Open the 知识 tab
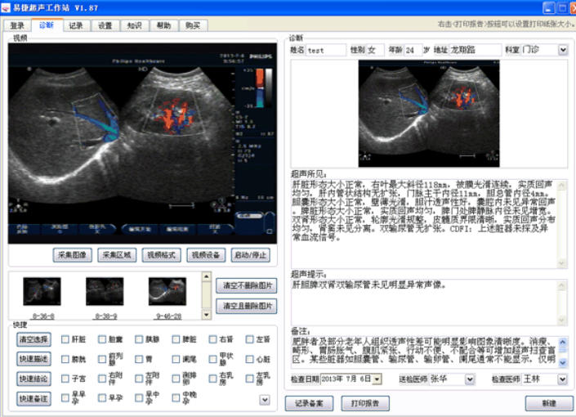This screenshot has width=576, height=417. pyautogui.click(x=135, y=25)
